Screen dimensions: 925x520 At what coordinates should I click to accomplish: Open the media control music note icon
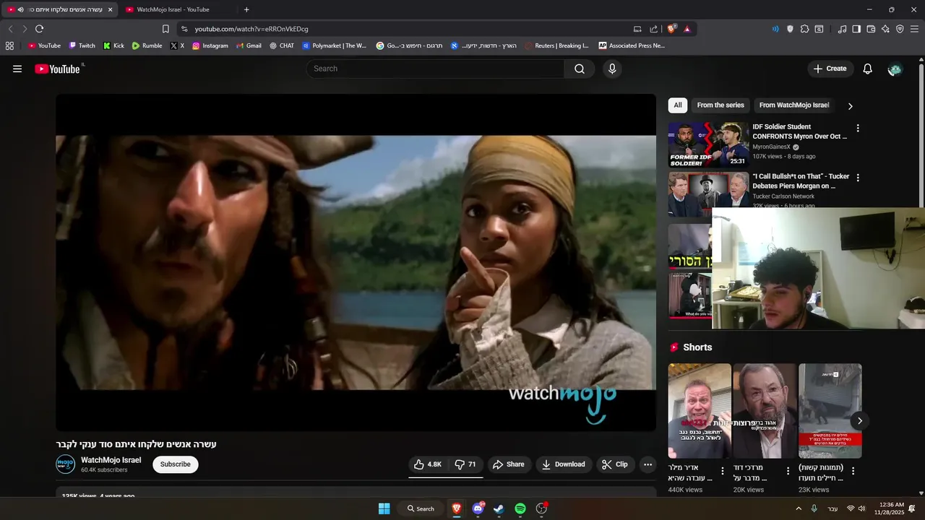[x=842, y=29]
